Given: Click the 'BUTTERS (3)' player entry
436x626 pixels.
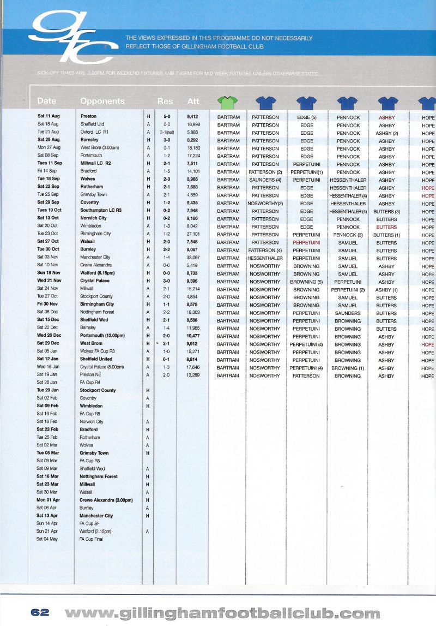Looking at the screenshot, I should 386,212.
